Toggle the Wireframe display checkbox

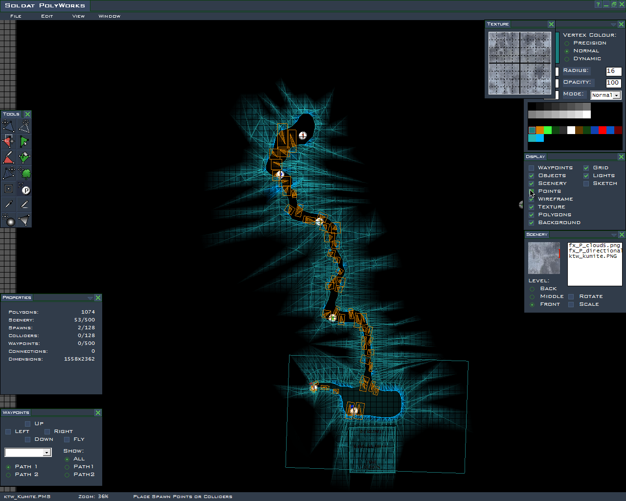point(532,199)
